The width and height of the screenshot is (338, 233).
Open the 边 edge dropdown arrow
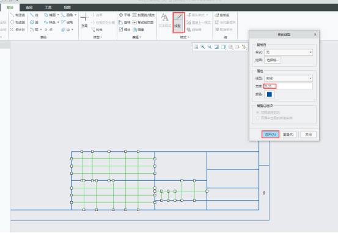(x=72, y=29)
